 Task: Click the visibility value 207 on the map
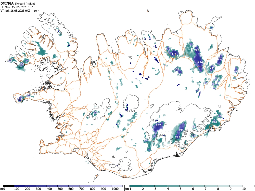click(x=221, y=59)
